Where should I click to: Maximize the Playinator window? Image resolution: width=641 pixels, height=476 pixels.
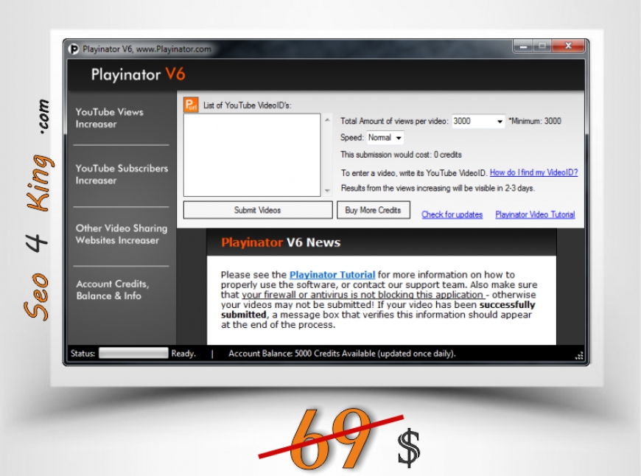pyautogui.click(x=542, y=46)
